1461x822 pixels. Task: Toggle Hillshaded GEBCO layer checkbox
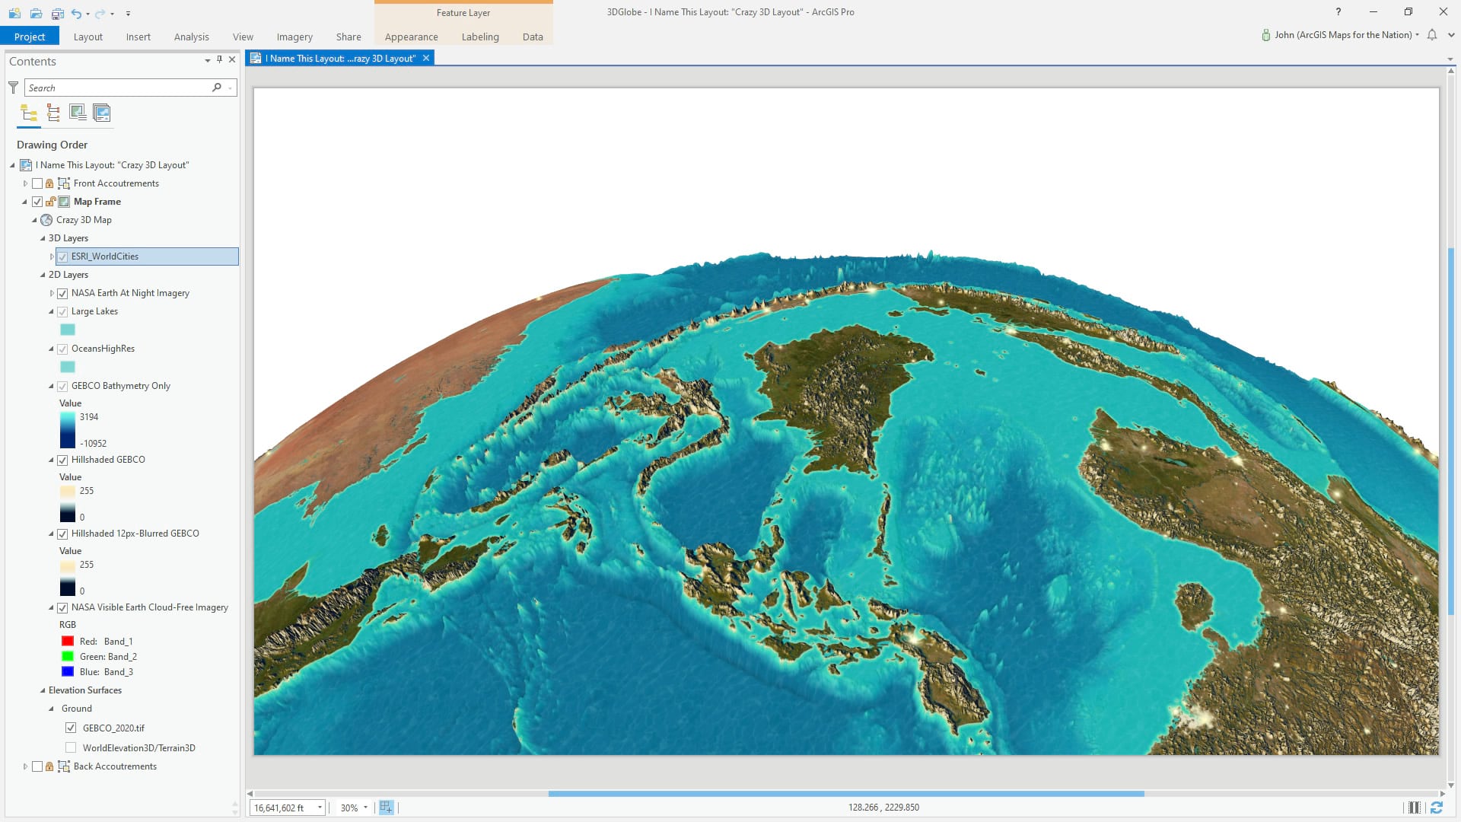coord(62,460)
